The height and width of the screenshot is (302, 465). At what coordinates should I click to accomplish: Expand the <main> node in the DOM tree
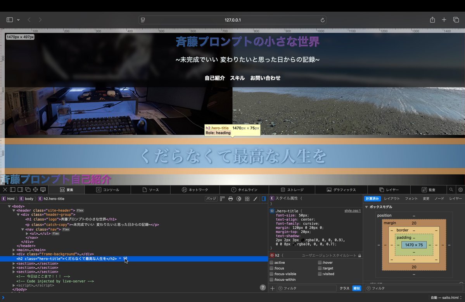(x=14, y=250)
